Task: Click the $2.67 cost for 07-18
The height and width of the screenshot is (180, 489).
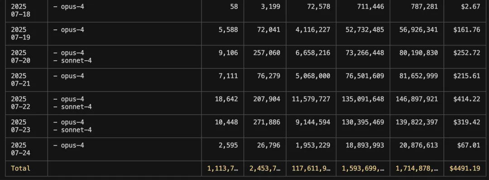Action: point(470,6)
